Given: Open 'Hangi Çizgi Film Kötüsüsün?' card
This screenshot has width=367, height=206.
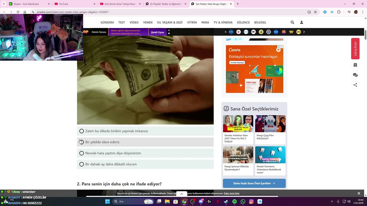Looking at the screenshot, I should point(270,130).
